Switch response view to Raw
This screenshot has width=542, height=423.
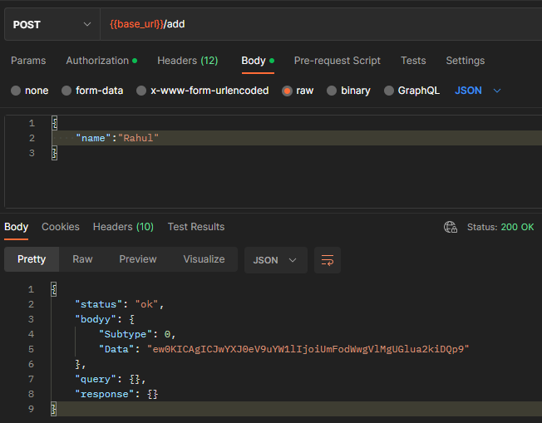click(x=82, y=259)
